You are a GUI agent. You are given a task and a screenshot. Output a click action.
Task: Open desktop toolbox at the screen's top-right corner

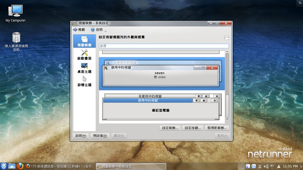point(300,2)
